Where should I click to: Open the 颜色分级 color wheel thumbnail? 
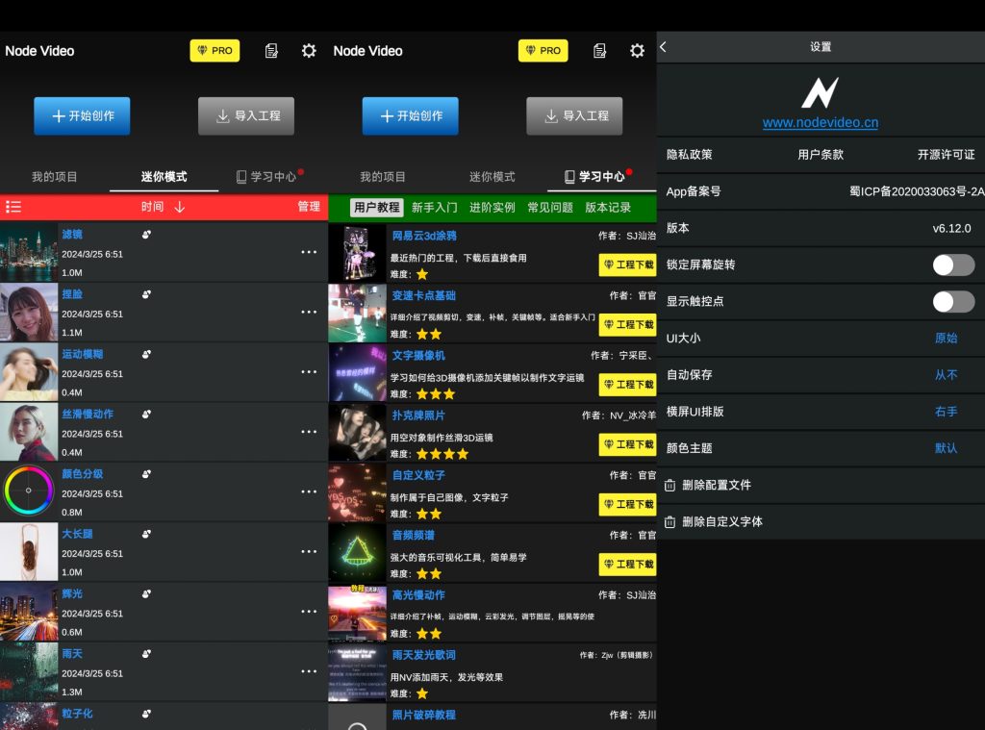pyautogui.click(x=28, y=491)
